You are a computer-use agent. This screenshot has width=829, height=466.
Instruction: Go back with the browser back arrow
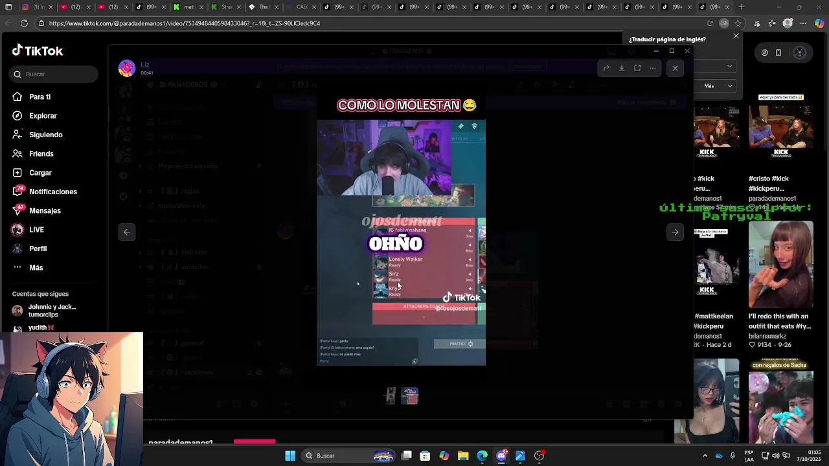pyautogui.click(x=8, y=23)
